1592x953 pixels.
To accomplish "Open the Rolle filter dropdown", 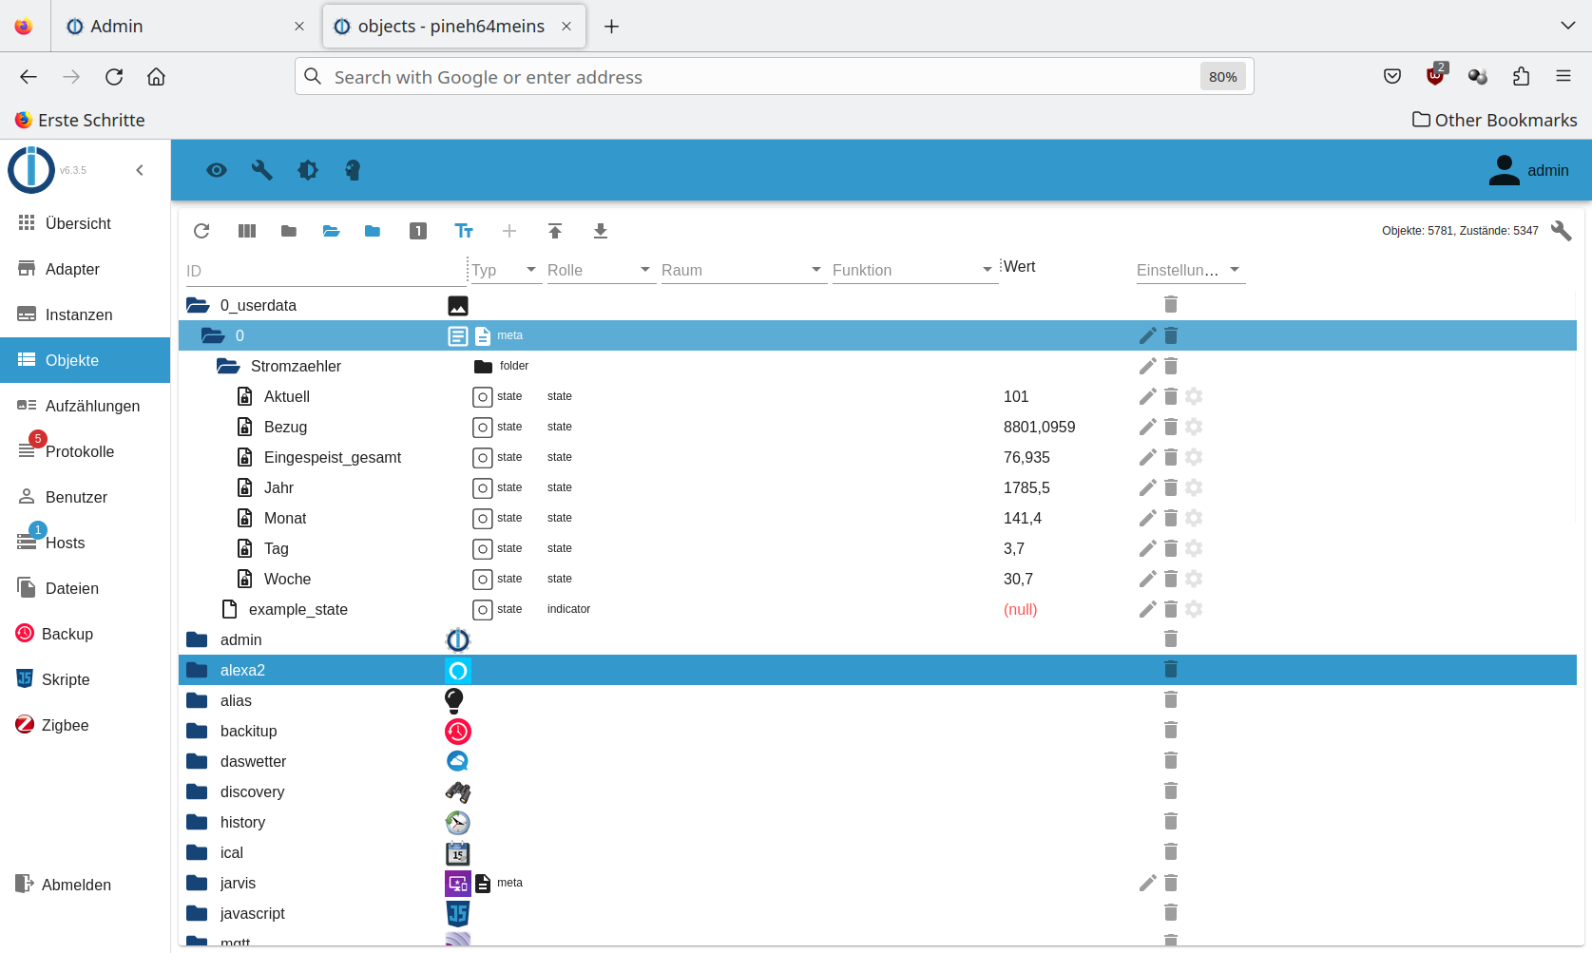I will point(602,270).
